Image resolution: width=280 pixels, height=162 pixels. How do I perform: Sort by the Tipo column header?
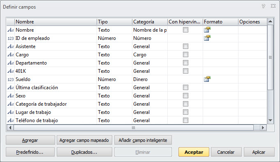click(x=114, y=22)
